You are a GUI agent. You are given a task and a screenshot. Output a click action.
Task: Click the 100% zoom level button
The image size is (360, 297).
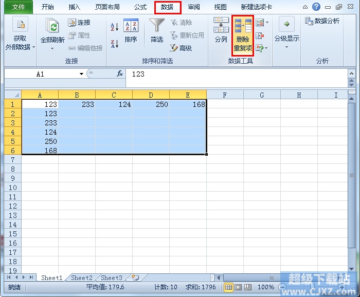(x=265, y=287)
